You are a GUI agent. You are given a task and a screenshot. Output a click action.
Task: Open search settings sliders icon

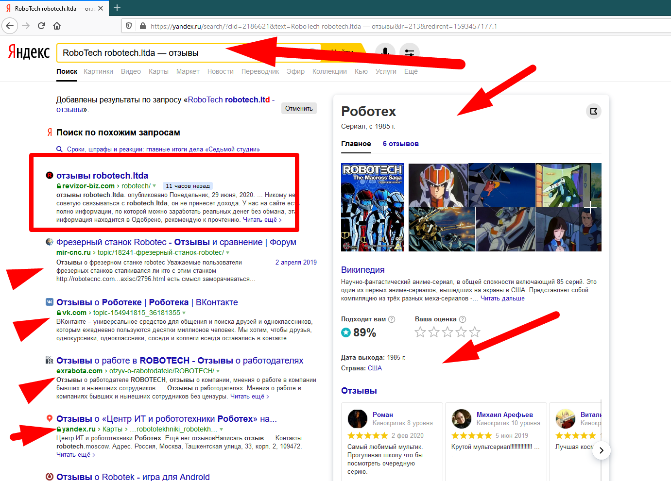coord(410,52)
